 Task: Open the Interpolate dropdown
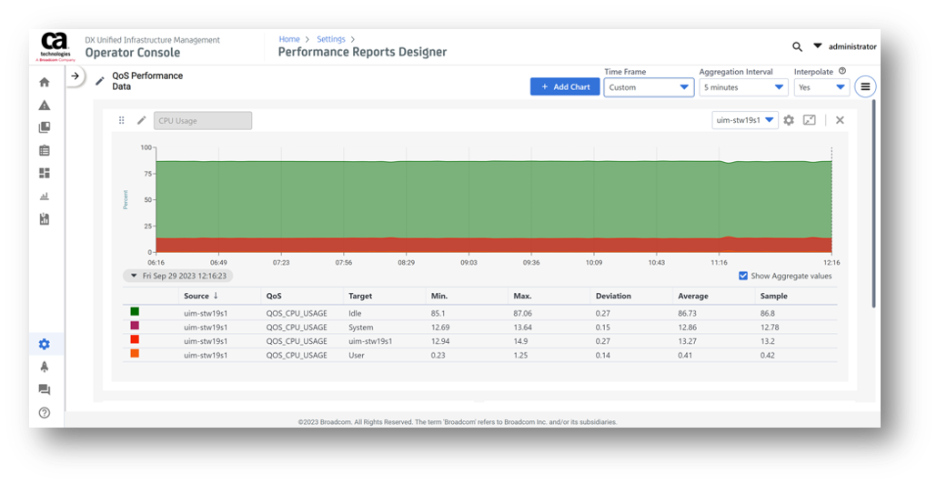tap(821, 87)
